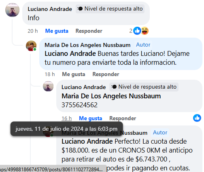
Task: Click Luciano Andrade avatar on the phone number reply
Action: 48,86
